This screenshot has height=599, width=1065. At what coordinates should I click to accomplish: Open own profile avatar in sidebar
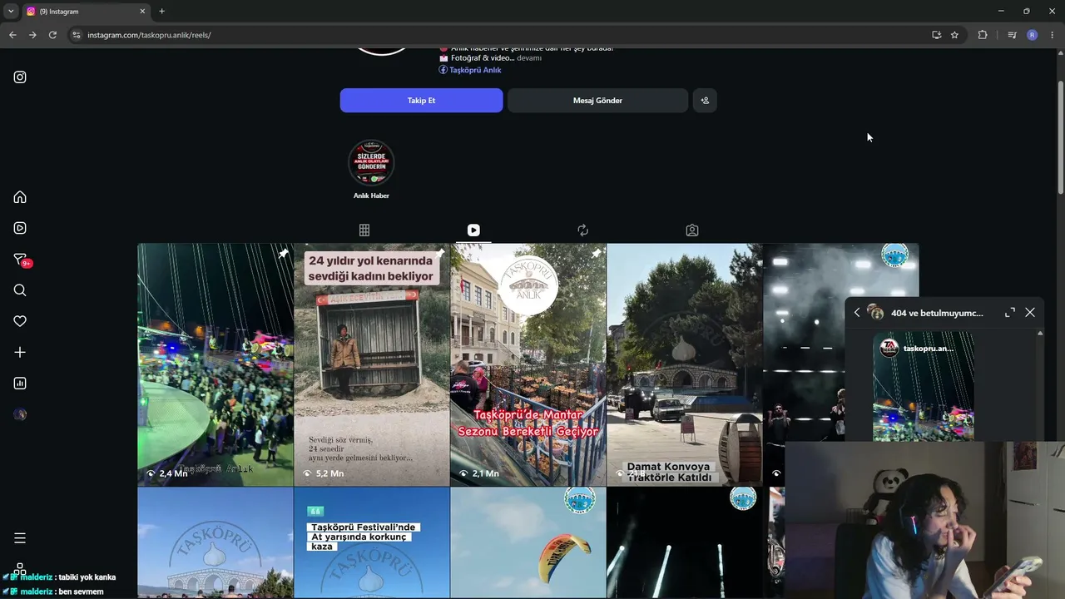click(x=20, y=414)
